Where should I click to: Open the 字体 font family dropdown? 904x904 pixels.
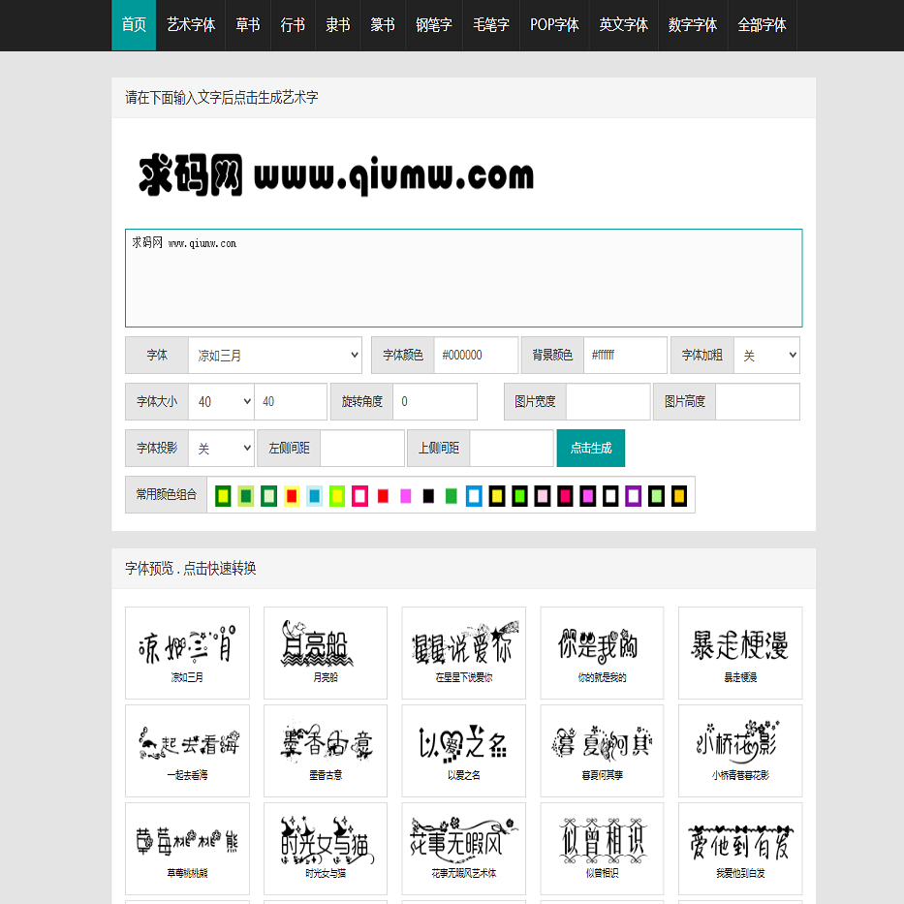274,356
